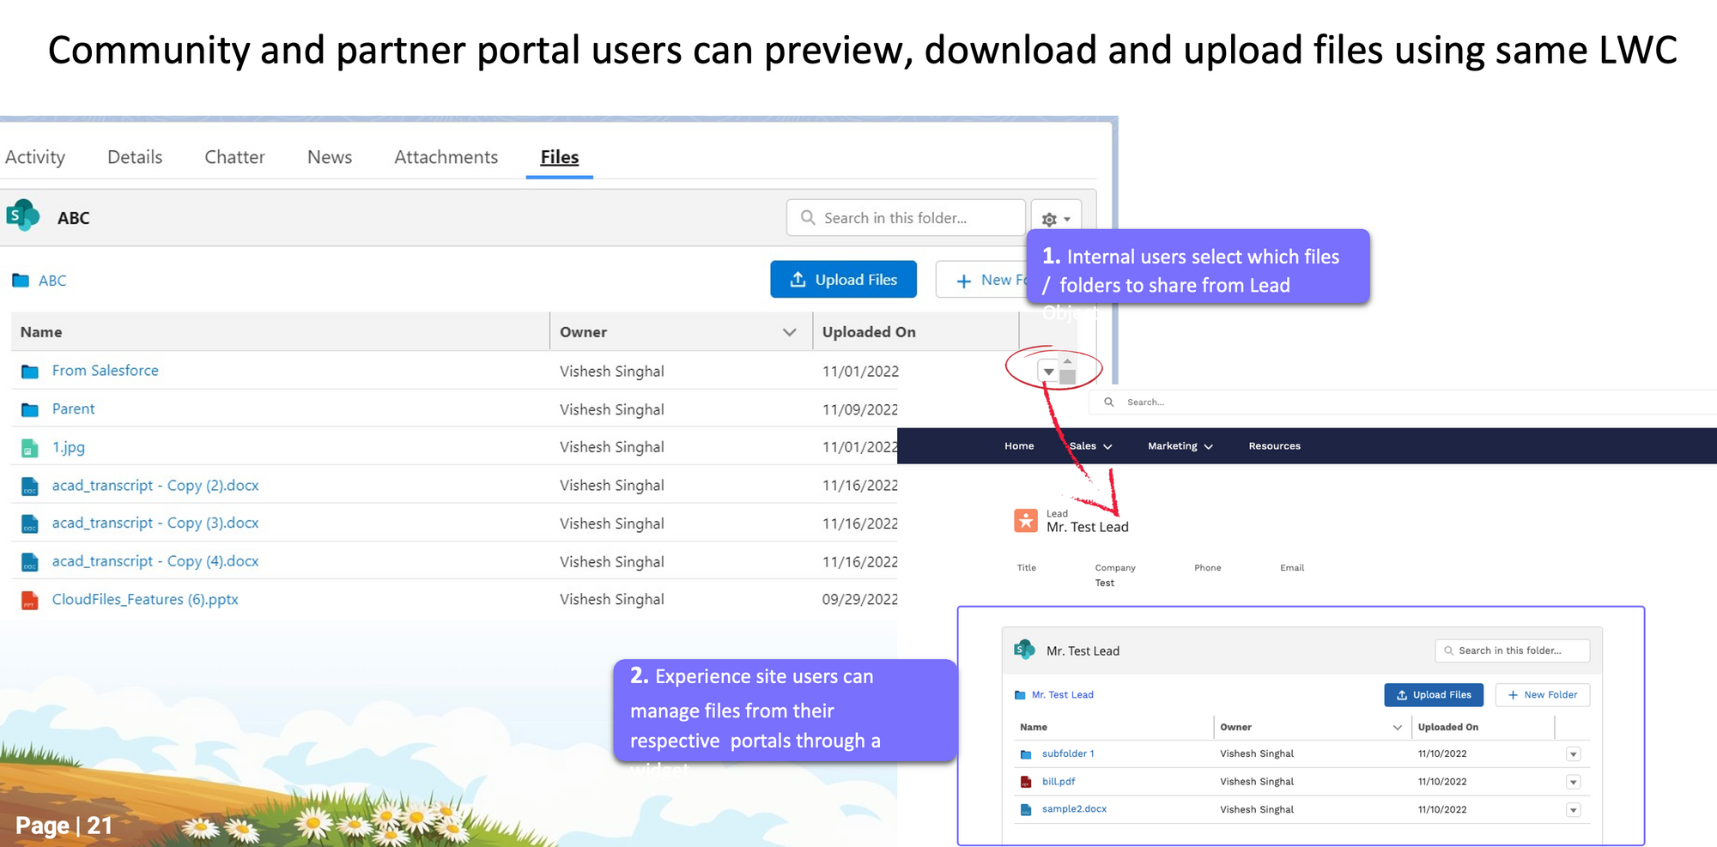Open acad_transcript - Copy (2).docx

click(155, 486)
